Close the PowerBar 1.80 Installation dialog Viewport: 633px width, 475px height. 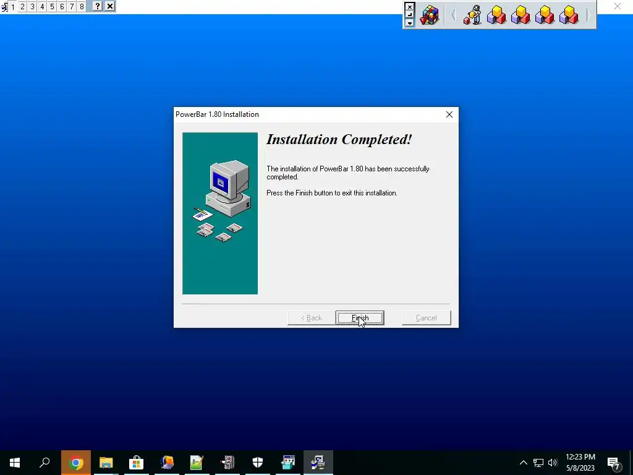[449, 114]
